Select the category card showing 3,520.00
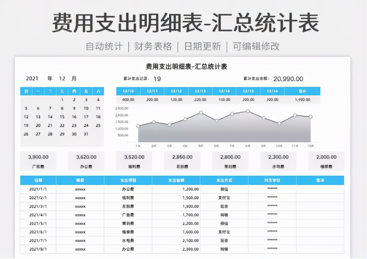 click(x=134, y=161)
